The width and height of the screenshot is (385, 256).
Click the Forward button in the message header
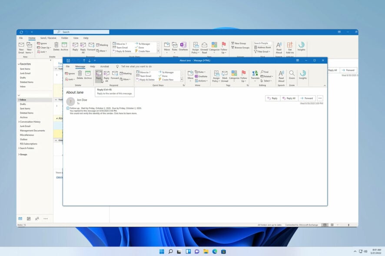[x=307, y=98]
